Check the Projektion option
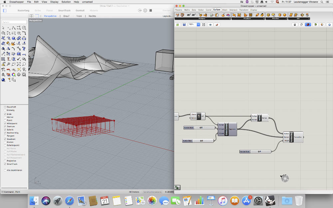This screenshot has height=208, width=333. click(x=5, y=161)
